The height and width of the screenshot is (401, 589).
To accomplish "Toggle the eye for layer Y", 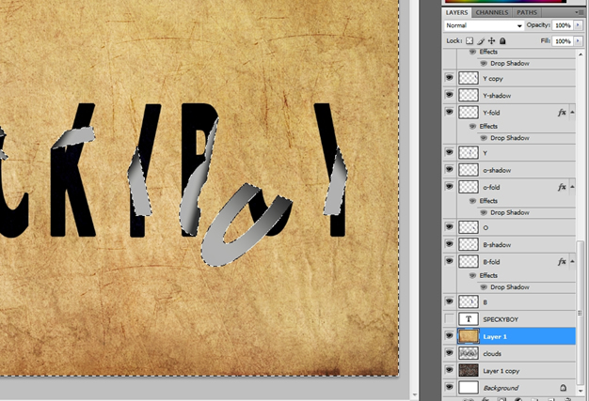I will pos(449,152).
